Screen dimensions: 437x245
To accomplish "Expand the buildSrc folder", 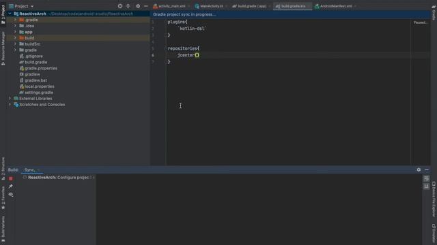I will pos(15,44).
